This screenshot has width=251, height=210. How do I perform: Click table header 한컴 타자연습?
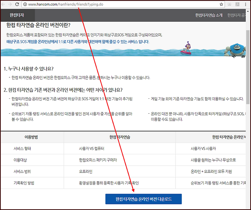click(120, 137)
